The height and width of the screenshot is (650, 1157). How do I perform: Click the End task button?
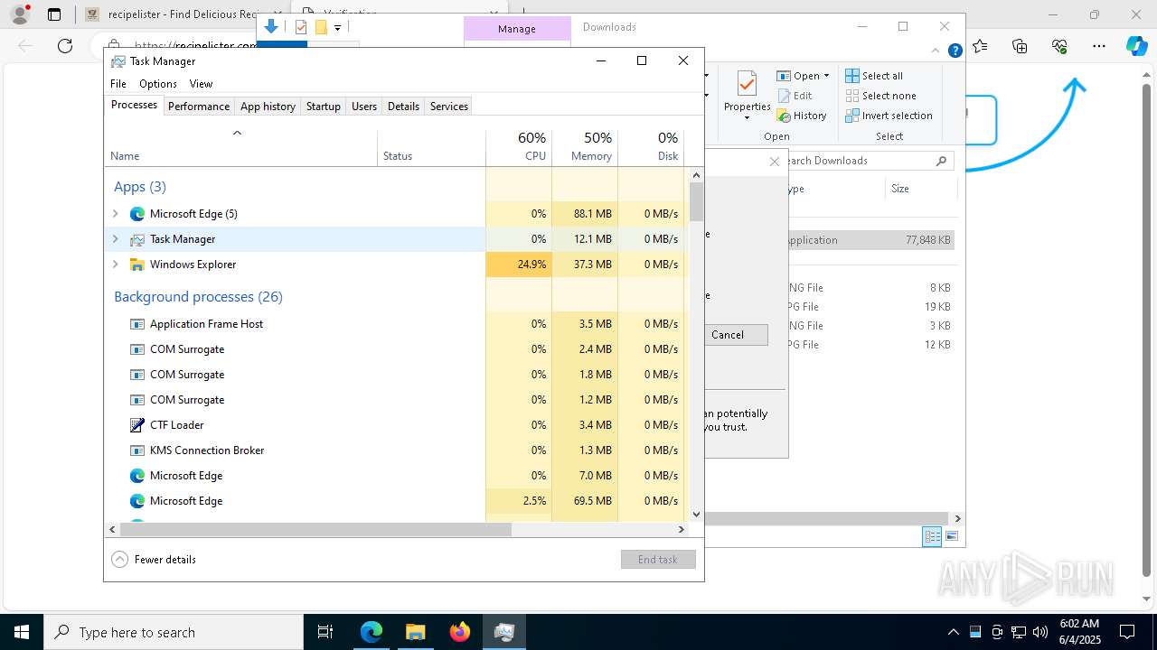(658, 560)
